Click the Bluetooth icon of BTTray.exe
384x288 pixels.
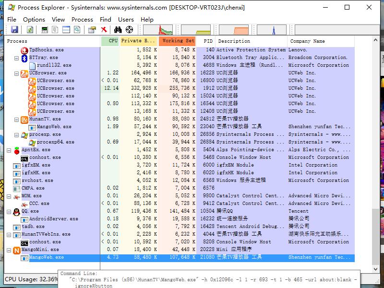click(24, 58)
